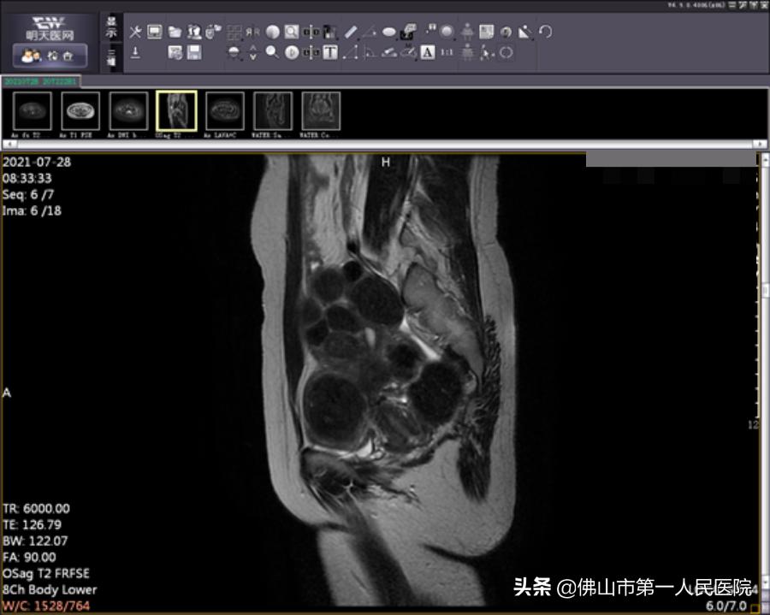This screenshot has width=770, height=615.
Task: Select the up/down arrows image paging tool
Action: [x=253, y=52]
